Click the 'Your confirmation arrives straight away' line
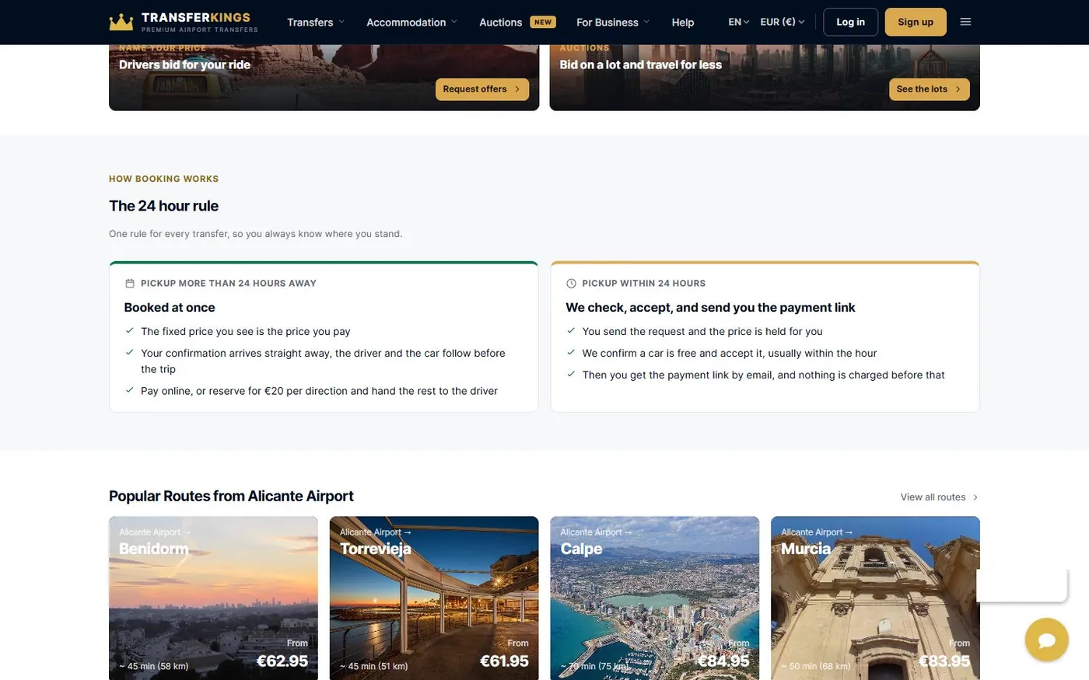Image resolution: width=1089 pixels, height=680 pixels. pos(323,361)
